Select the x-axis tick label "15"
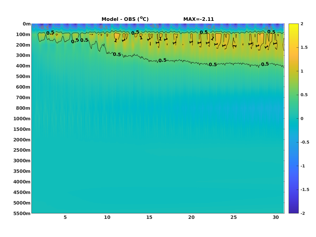The height and width of the screenshot is (237, 316). (149, 217)
